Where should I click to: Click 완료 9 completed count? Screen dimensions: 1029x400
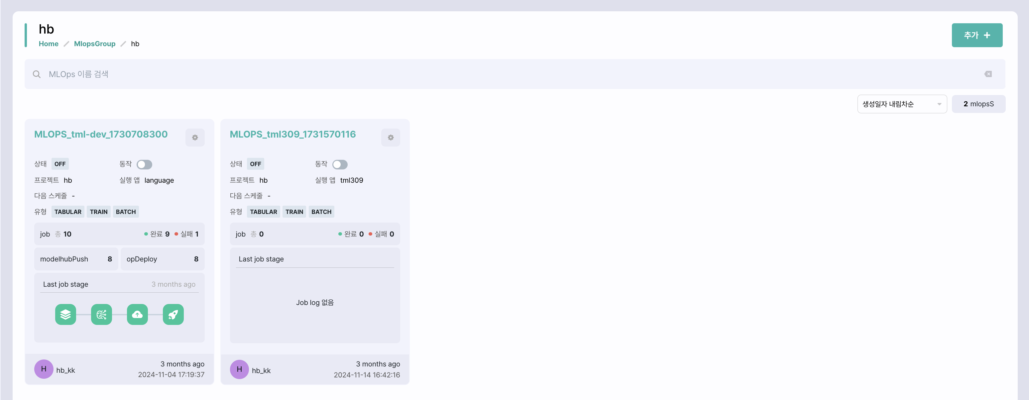pyautogui.click(x=157, y=234)
